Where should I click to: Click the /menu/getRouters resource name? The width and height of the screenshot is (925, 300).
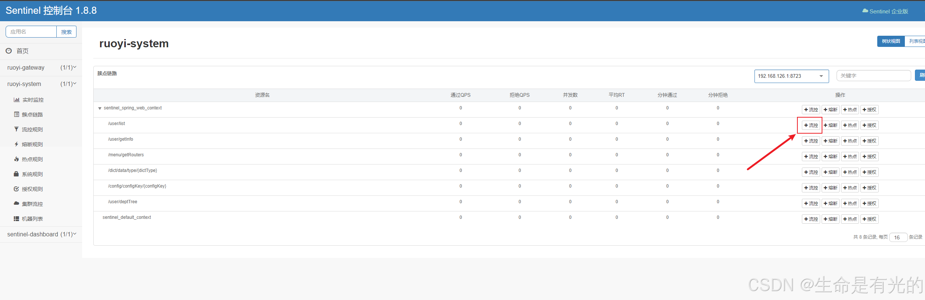point(126,155)
